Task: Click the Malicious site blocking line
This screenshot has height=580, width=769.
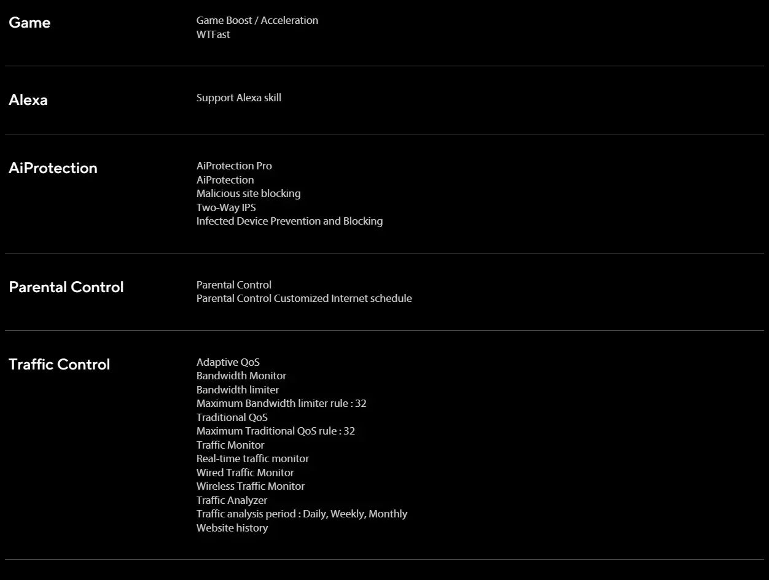Action: [249, 193]
